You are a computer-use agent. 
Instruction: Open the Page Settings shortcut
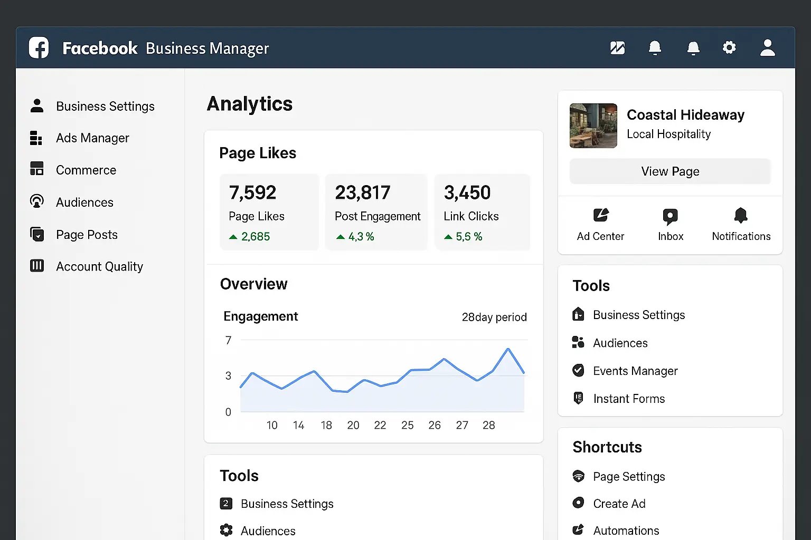point(629,477)
